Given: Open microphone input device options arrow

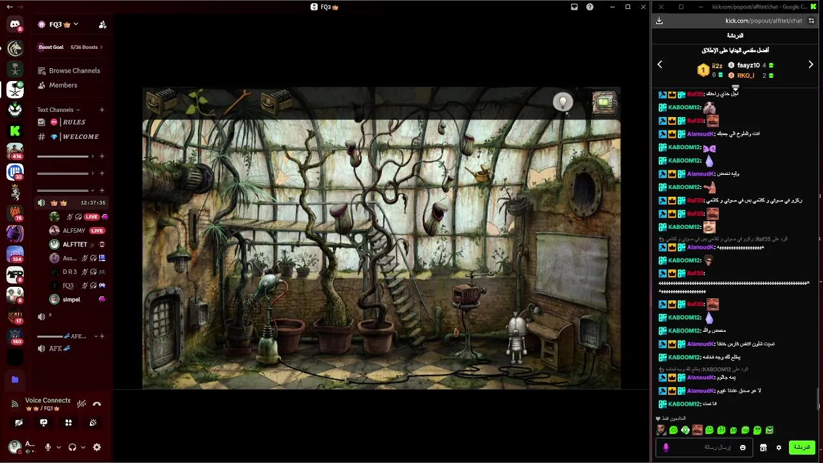Looking at the screenshot, I should (x=59, y=447).
